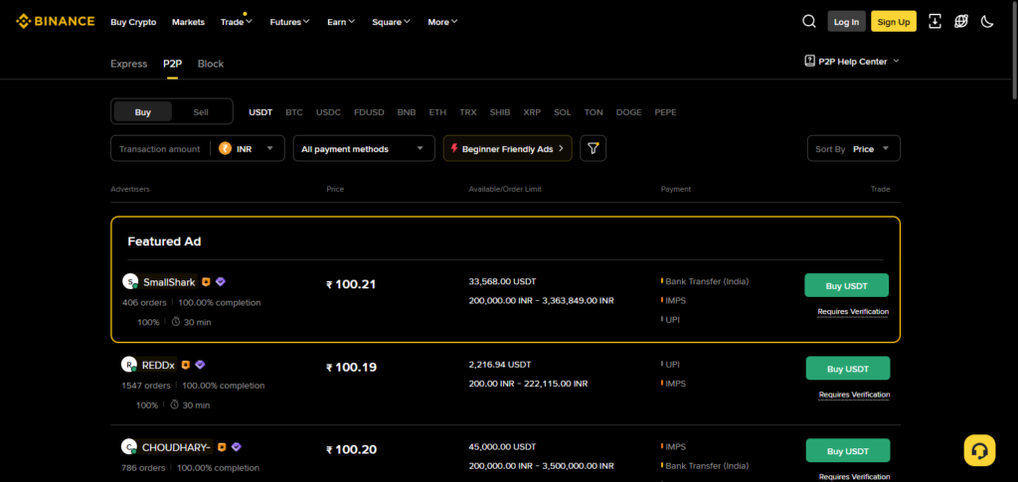This screenshot has height=482, width=1018.
Task: Switch to the Block tab
Action: click(x=211, y=64)
